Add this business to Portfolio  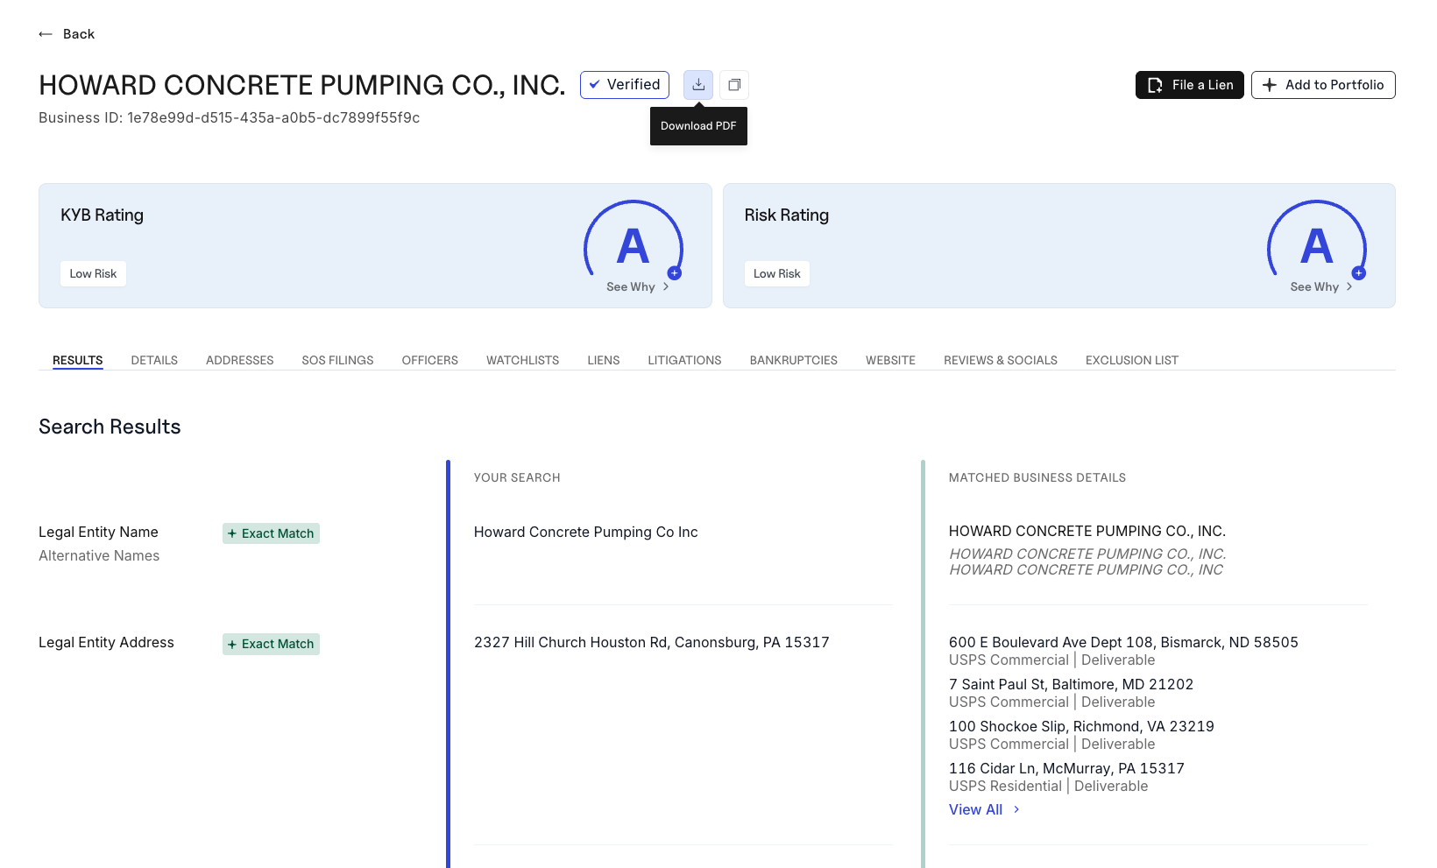pyautogui.click(x=1323, y=85)
